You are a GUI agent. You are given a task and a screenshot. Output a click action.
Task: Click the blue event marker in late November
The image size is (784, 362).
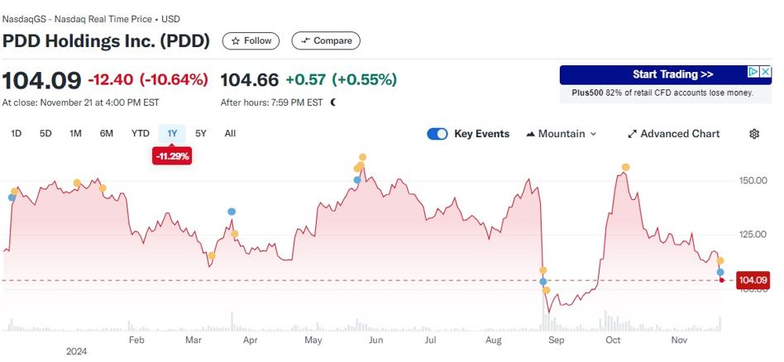[720, 273]
